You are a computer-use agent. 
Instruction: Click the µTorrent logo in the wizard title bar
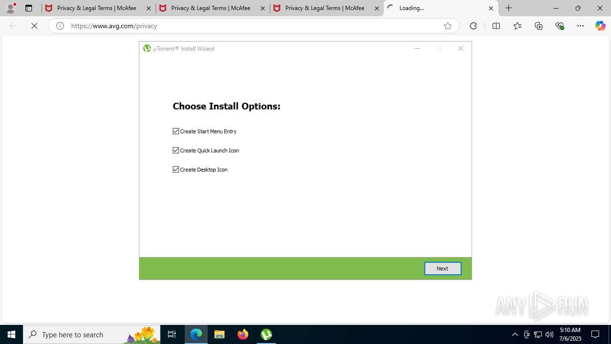pyautogui.click(x=147, y=48)
